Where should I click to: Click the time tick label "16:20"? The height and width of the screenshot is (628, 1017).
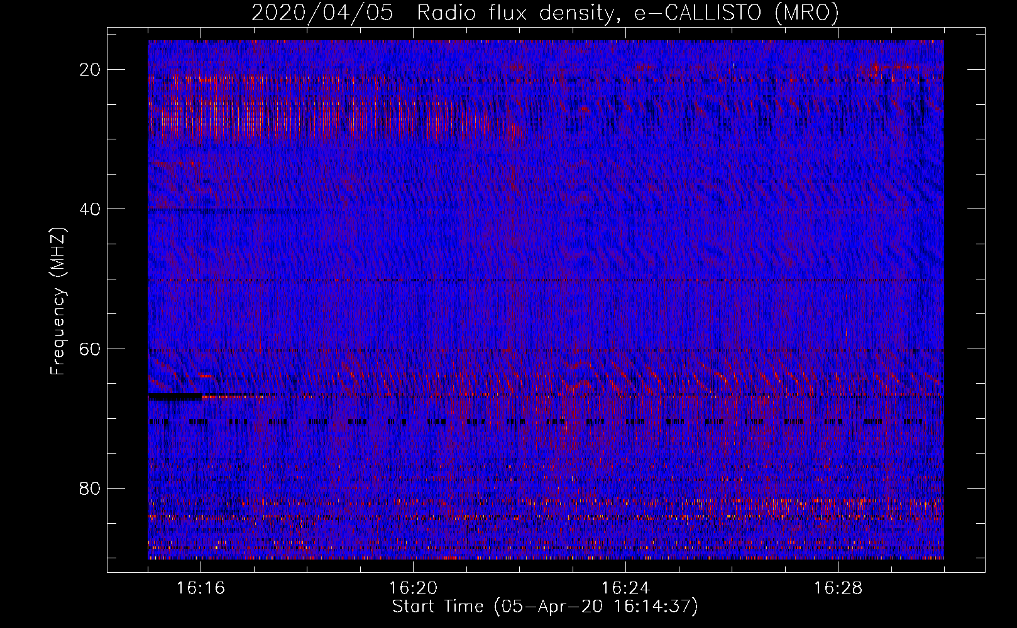pos(413,588)
